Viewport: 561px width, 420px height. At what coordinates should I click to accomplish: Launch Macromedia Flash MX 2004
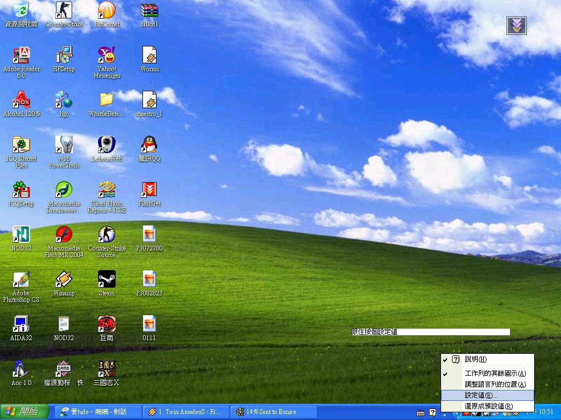64,242
